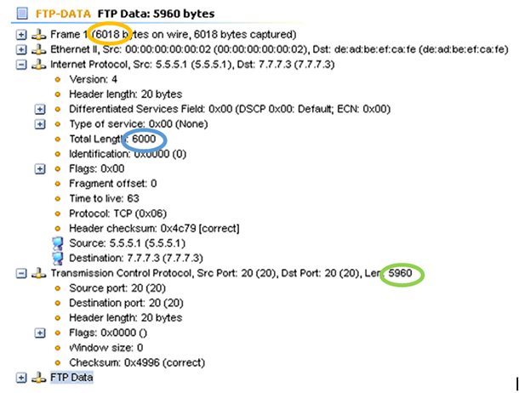Click the Ethernet II protocol icon
Screen dimensions: 519x393
37,48
